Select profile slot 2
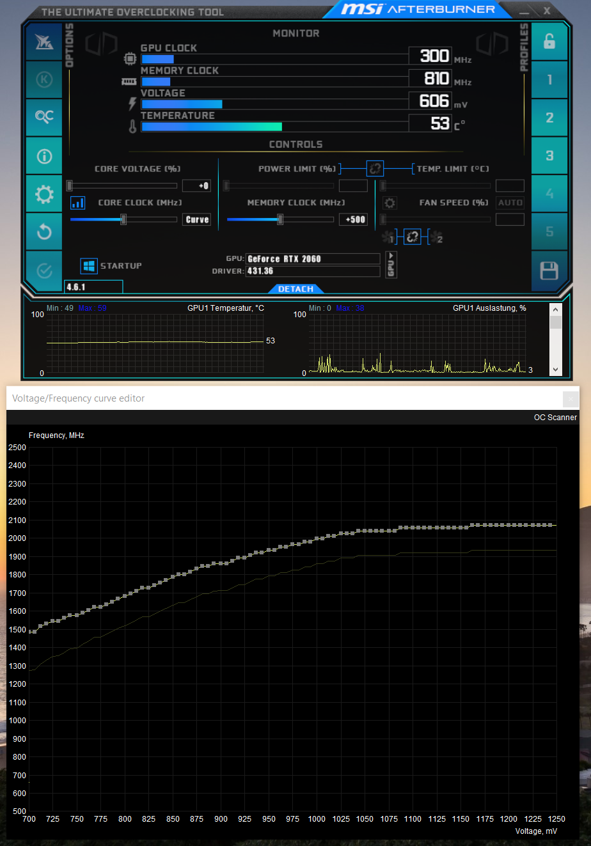 click(x=549, y=118)
